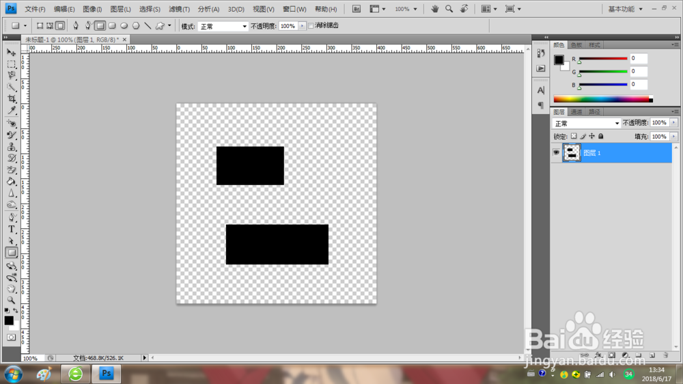Switch to the 通道 tab
This screenshot has width=683, height=384.
[x=576, y=112]
